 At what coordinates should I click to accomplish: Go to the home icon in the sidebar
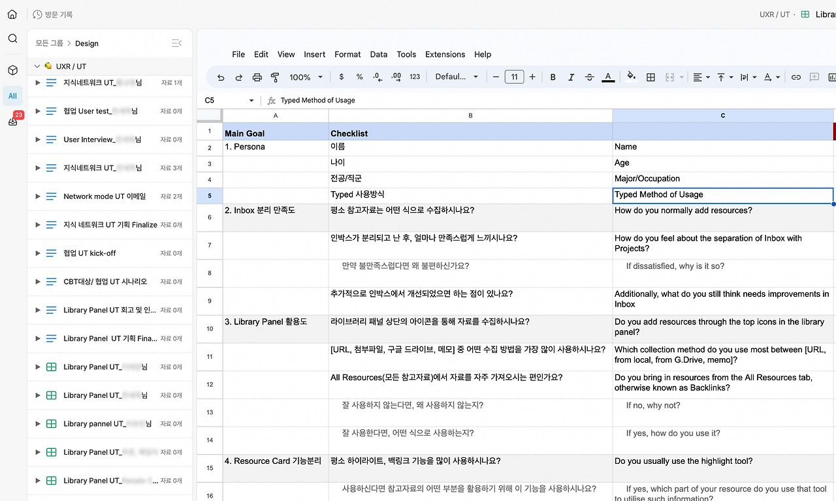(x=12, y=14)
